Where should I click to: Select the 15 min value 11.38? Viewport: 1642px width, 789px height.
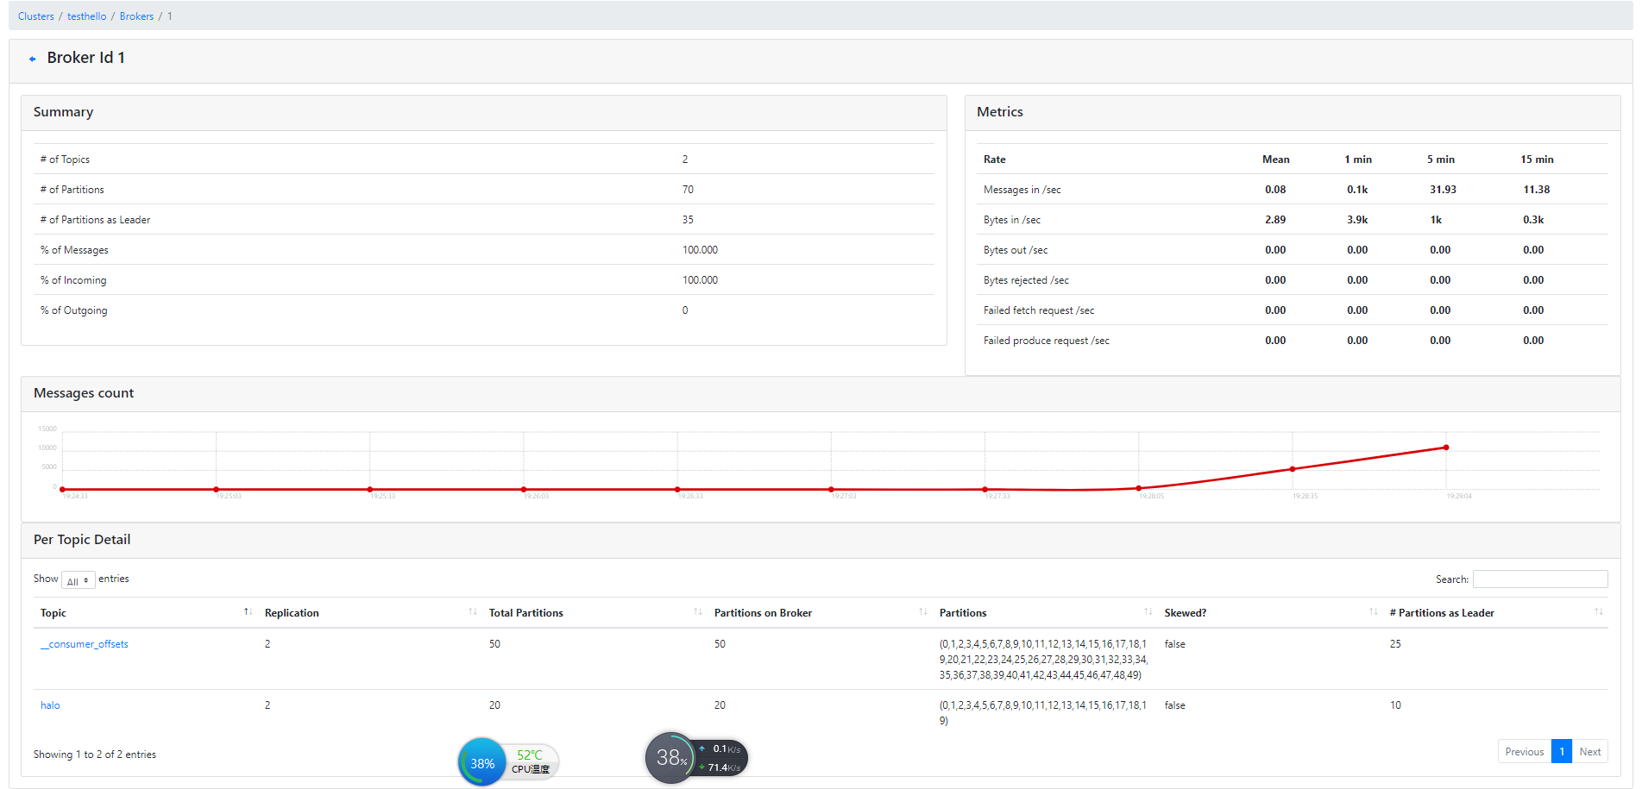[x=1537, y=190]
